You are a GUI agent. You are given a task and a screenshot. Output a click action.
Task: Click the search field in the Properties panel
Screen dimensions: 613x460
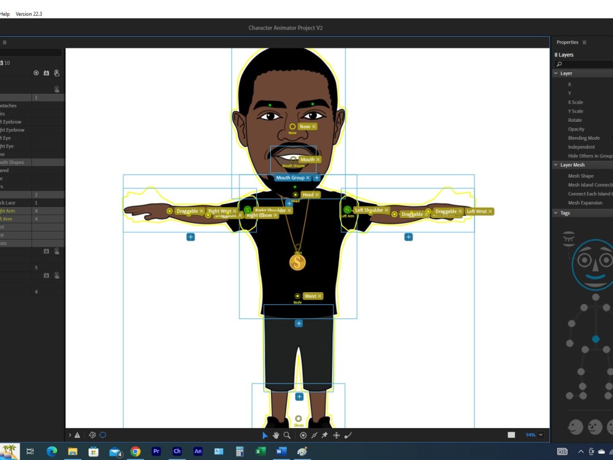582,63
